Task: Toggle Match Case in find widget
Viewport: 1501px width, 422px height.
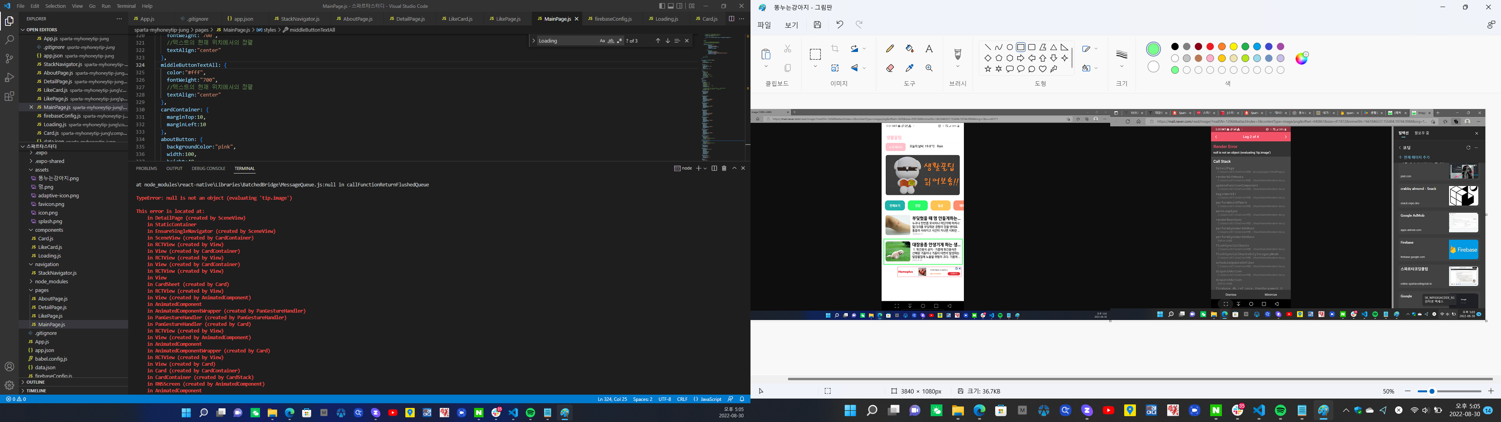Action: [602, 41]
